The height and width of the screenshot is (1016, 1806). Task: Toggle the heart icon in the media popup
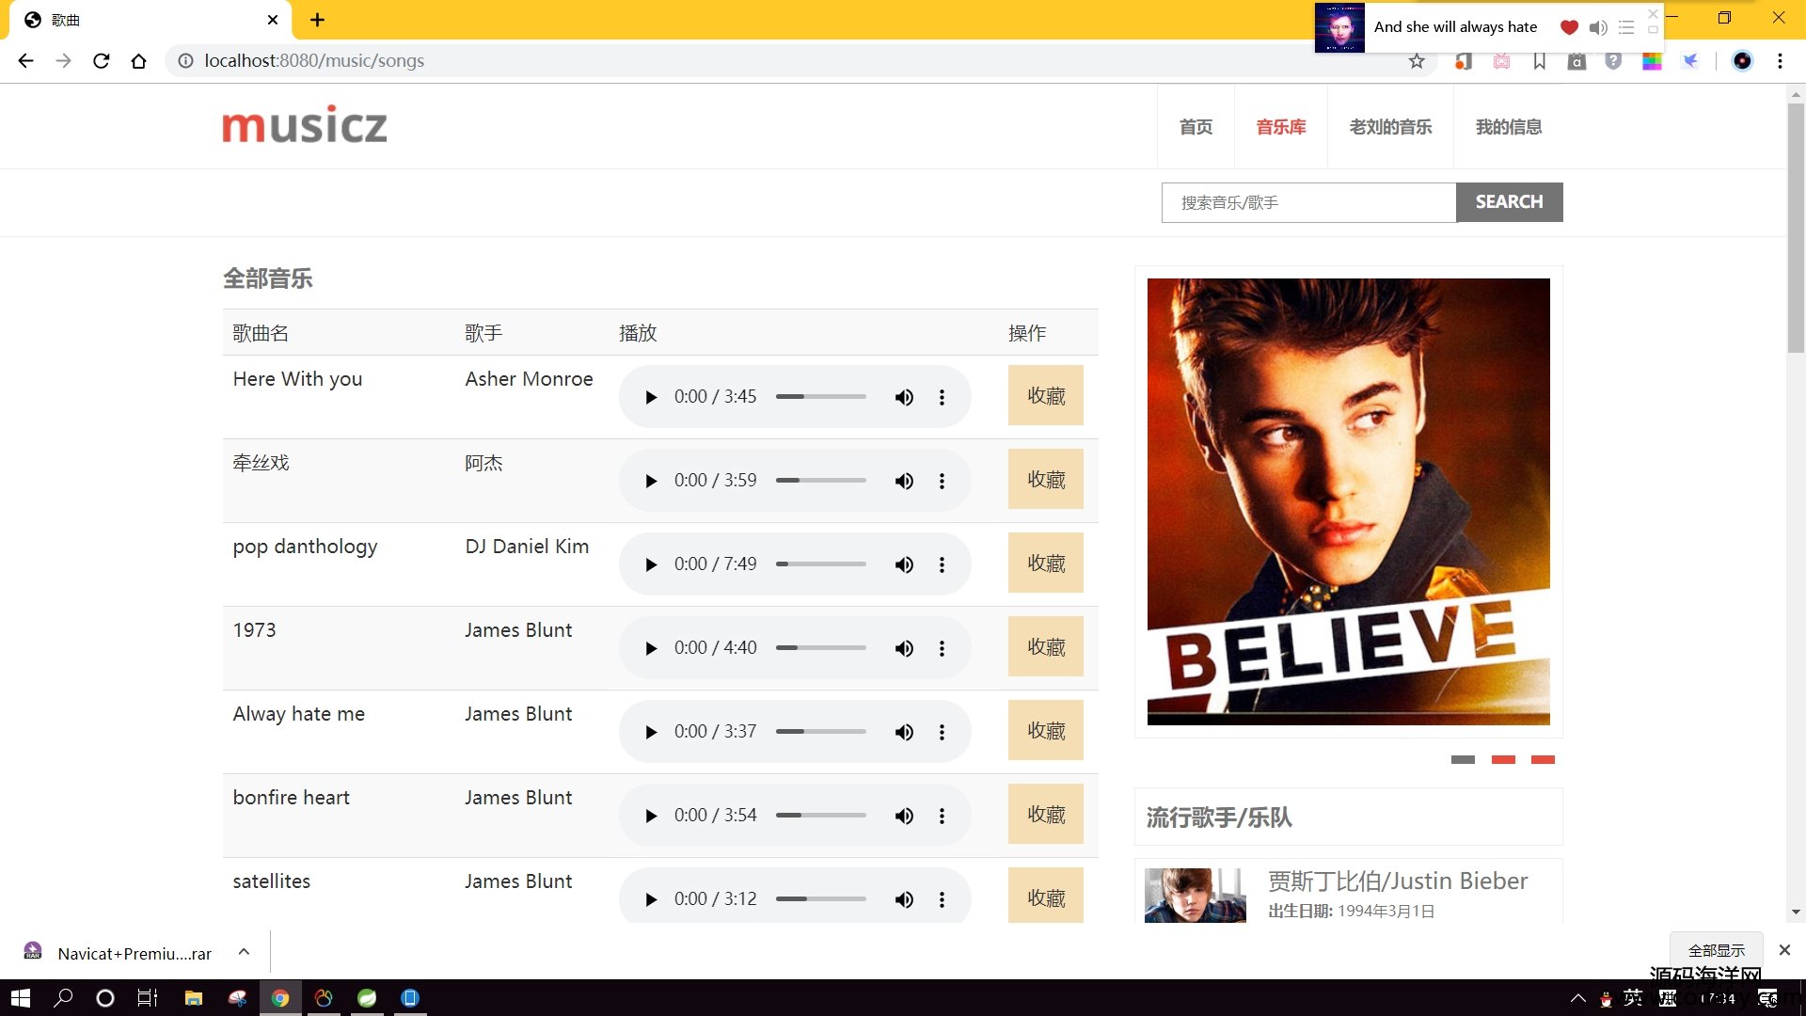click(x=1568, y=27)
